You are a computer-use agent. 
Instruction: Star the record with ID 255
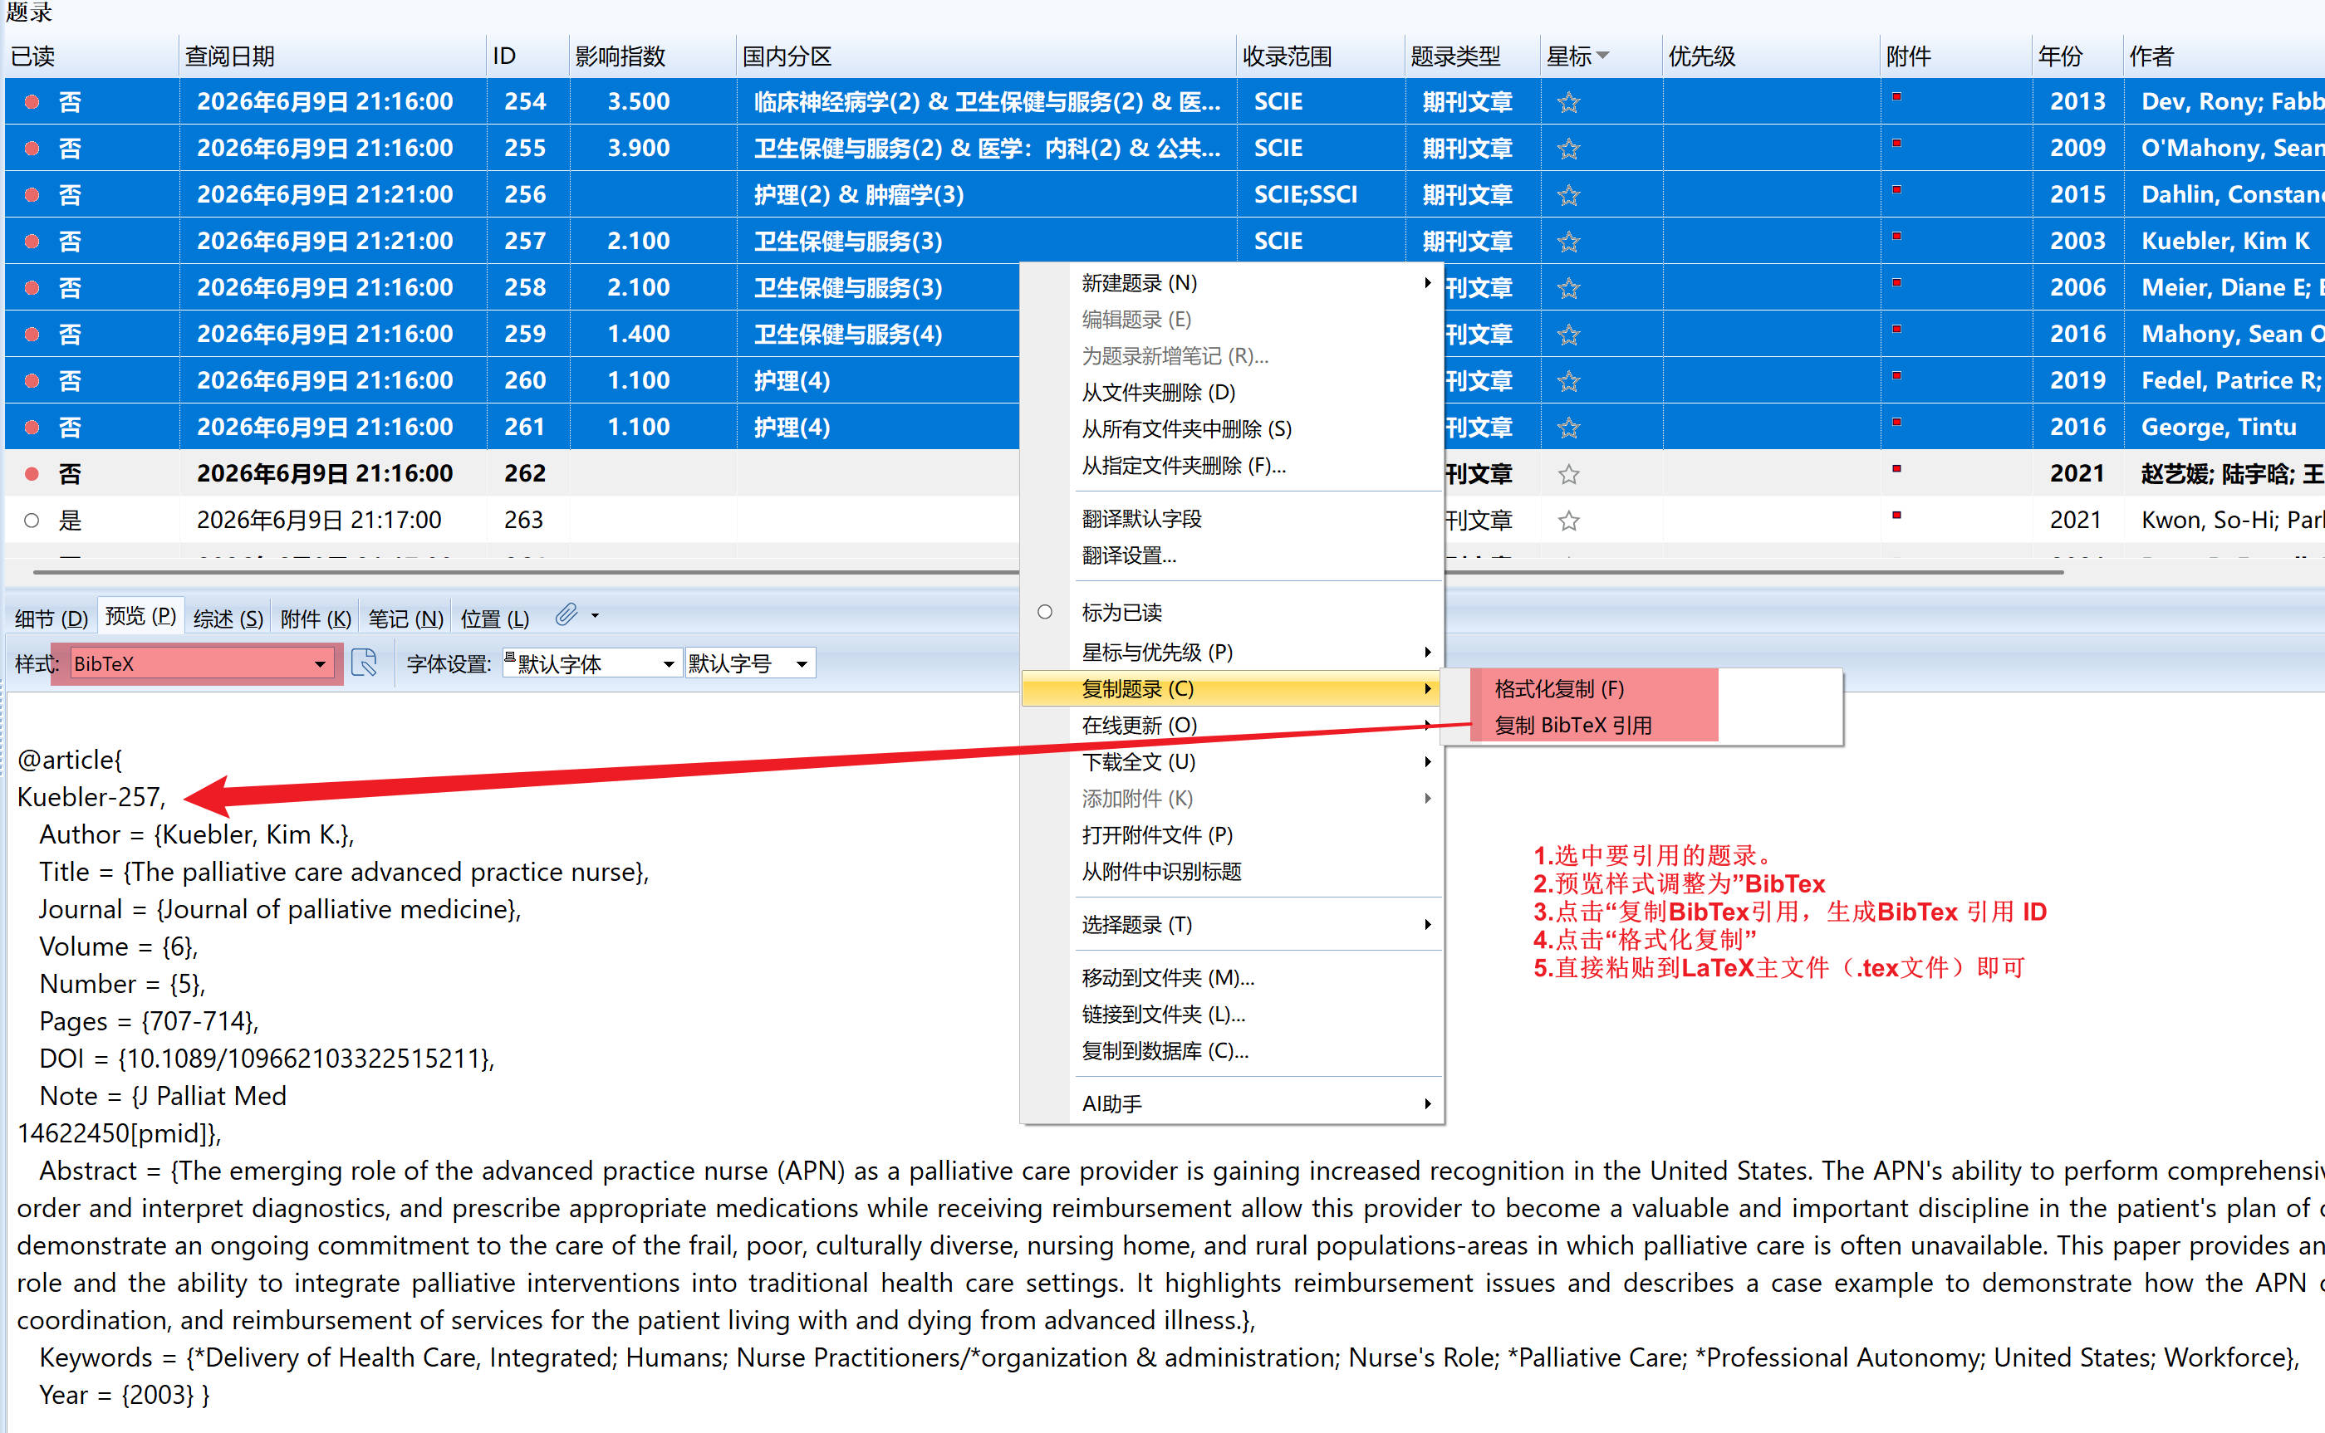pos(1568,149)
